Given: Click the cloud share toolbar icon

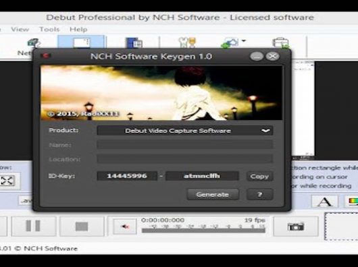Looking at the screenshot, I should coord(230,43).
